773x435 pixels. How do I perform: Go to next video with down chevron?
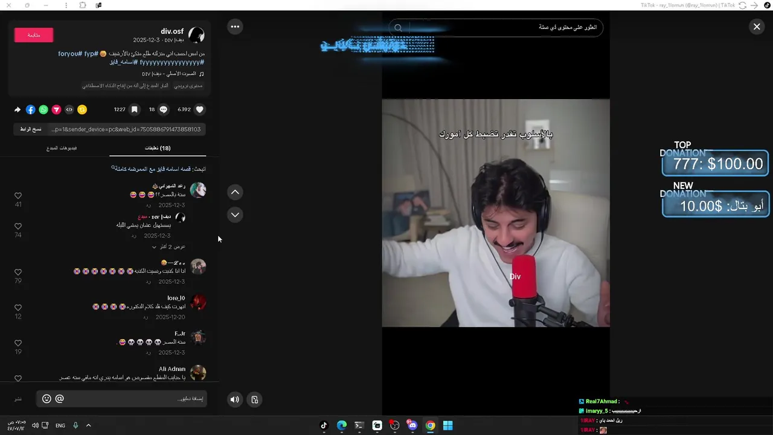(x=235, y=214)
